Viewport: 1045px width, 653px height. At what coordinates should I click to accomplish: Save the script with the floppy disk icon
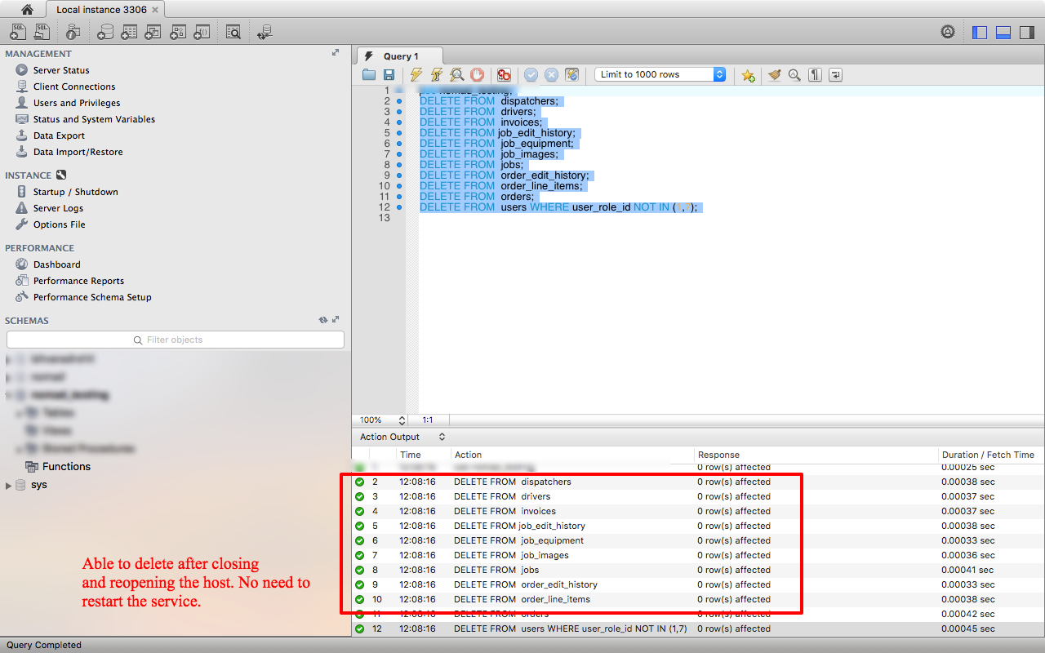(389, 74)
